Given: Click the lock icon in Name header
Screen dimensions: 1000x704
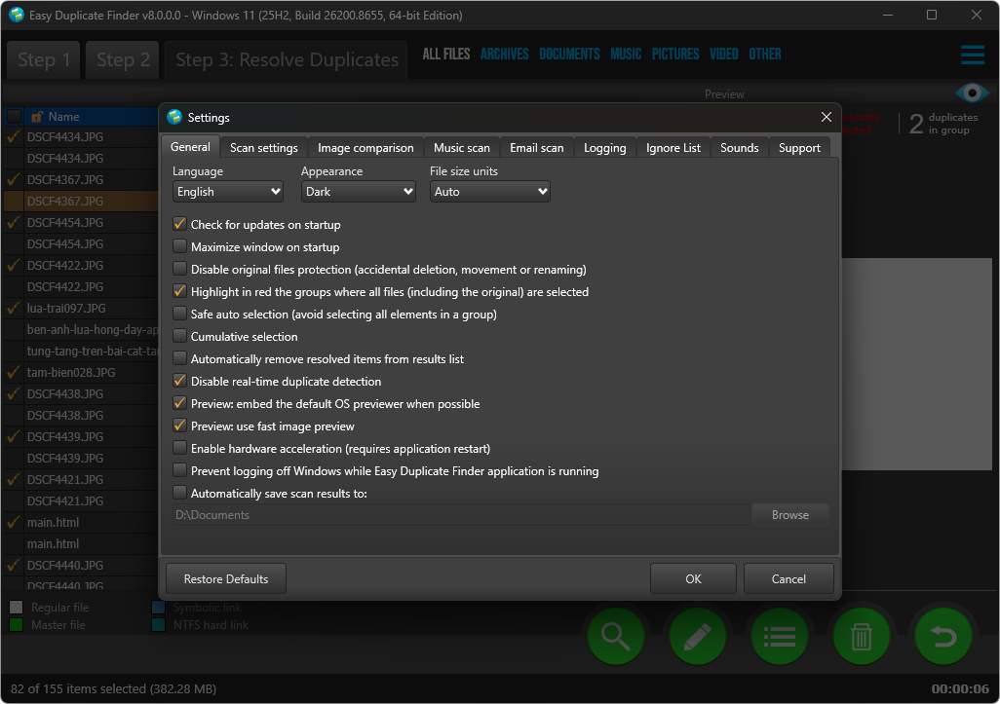Looking at the screenshot, I should [x=37, y=117].
